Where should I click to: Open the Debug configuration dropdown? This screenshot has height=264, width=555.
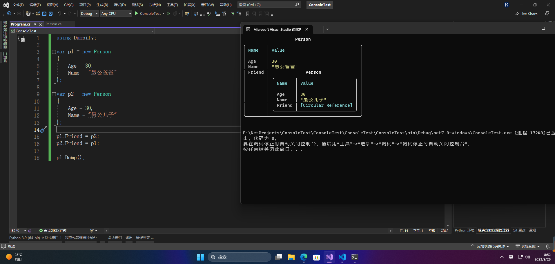tap(89, 14)
